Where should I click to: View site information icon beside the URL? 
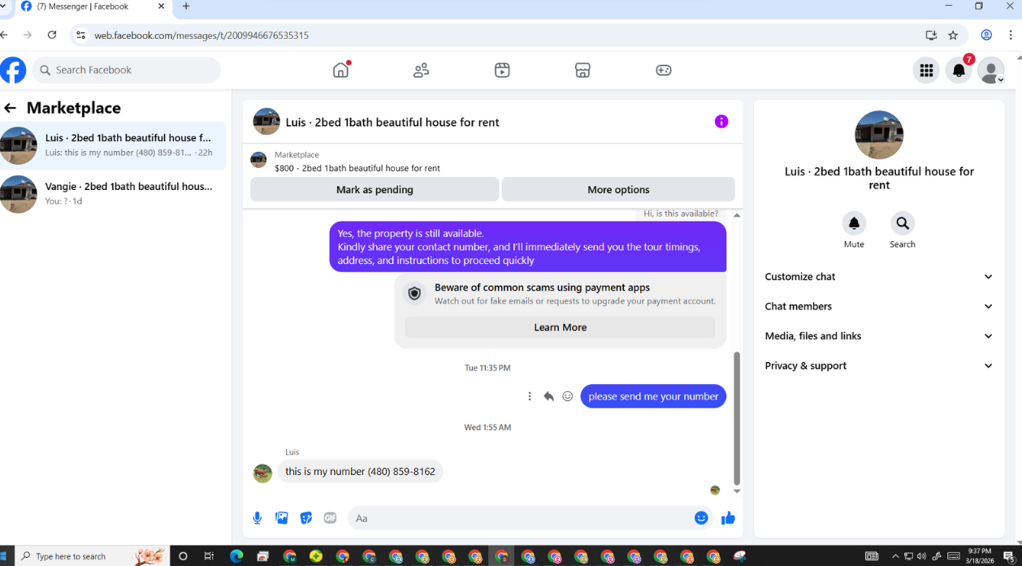coord(80,35)
